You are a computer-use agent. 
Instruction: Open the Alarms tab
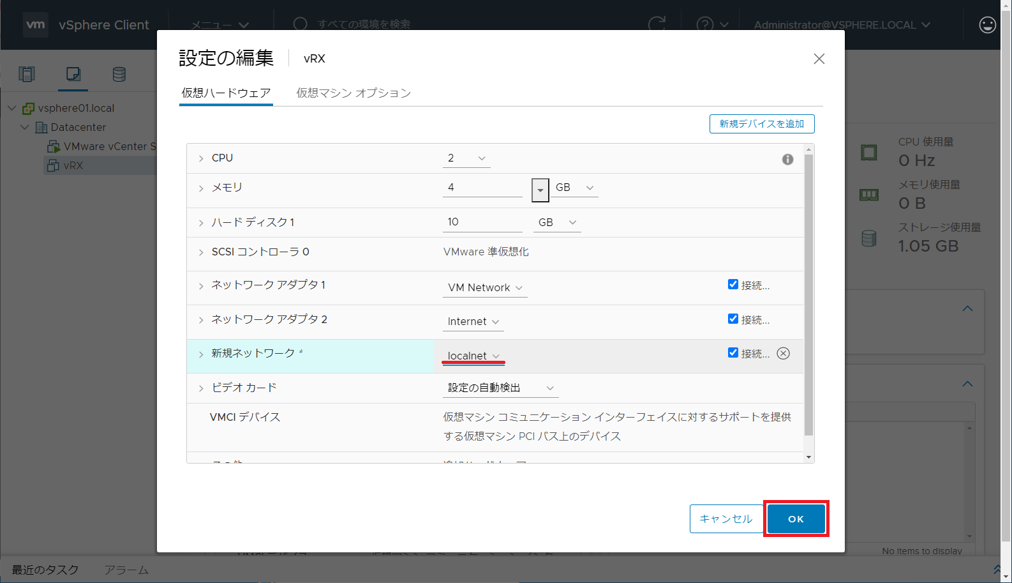(126, 570)
